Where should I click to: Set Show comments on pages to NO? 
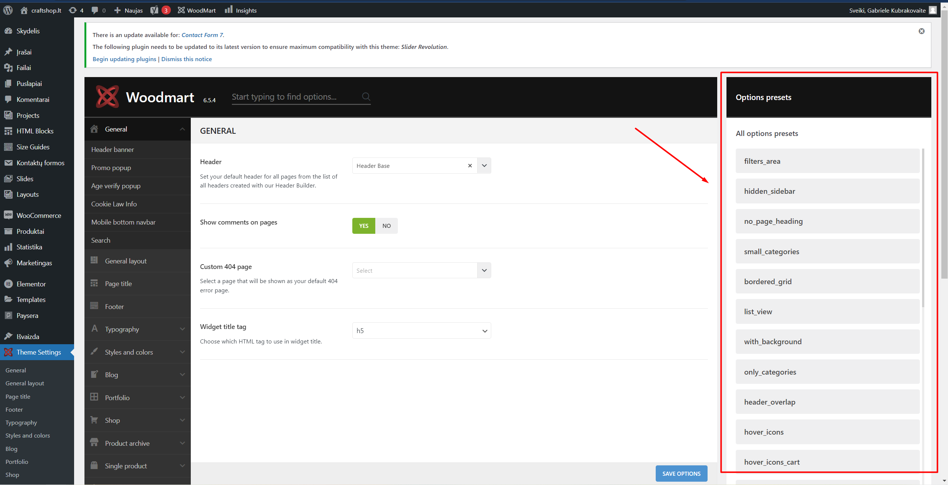[x=386, y=226]
